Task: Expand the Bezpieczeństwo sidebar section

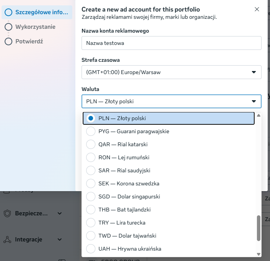Action: (x=60, y=213)
